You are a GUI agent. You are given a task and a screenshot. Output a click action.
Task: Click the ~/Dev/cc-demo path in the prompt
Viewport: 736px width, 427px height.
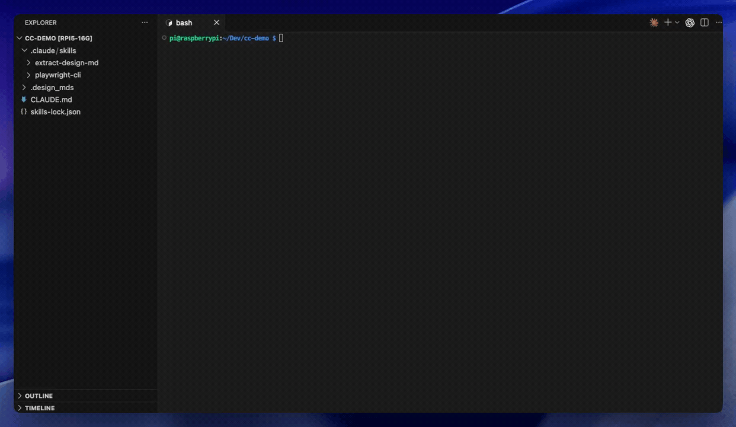(246, 38)
